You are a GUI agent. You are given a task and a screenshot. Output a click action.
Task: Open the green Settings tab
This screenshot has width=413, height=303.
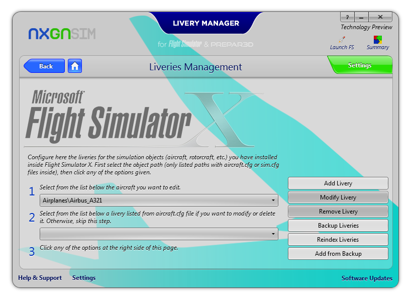(x=360, y=65)
